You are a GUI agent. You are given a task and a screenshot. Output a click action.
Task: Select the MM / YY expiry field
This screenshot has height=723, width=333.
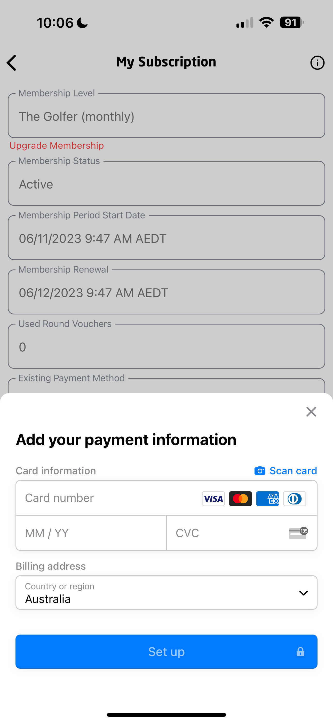91,533
